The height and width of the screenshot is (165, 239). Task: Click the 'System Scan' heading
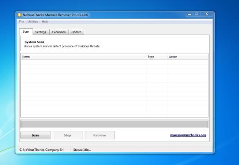pyautogui.click(x=34, y=42)
